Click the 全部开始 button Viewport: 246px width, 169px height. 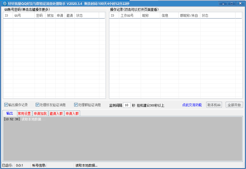[234, 105]
